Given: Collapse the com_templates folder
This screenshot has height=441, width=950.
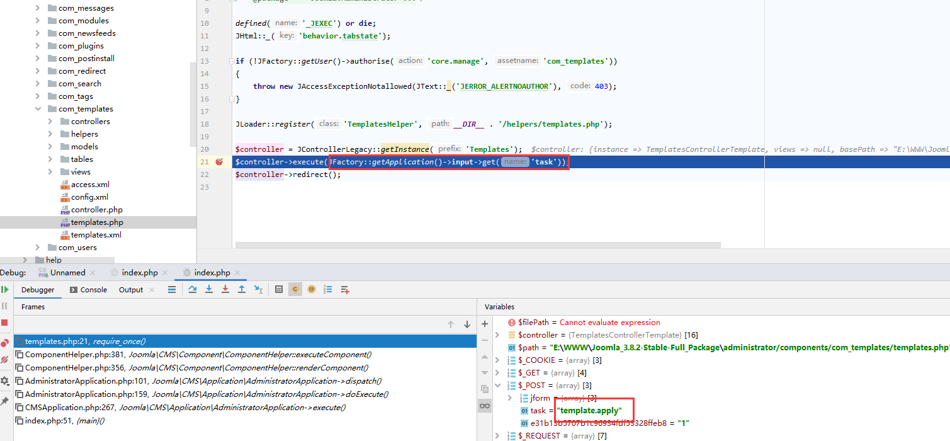Looking at the screenshot, I should pyautogui.click(x=37, y=109).
